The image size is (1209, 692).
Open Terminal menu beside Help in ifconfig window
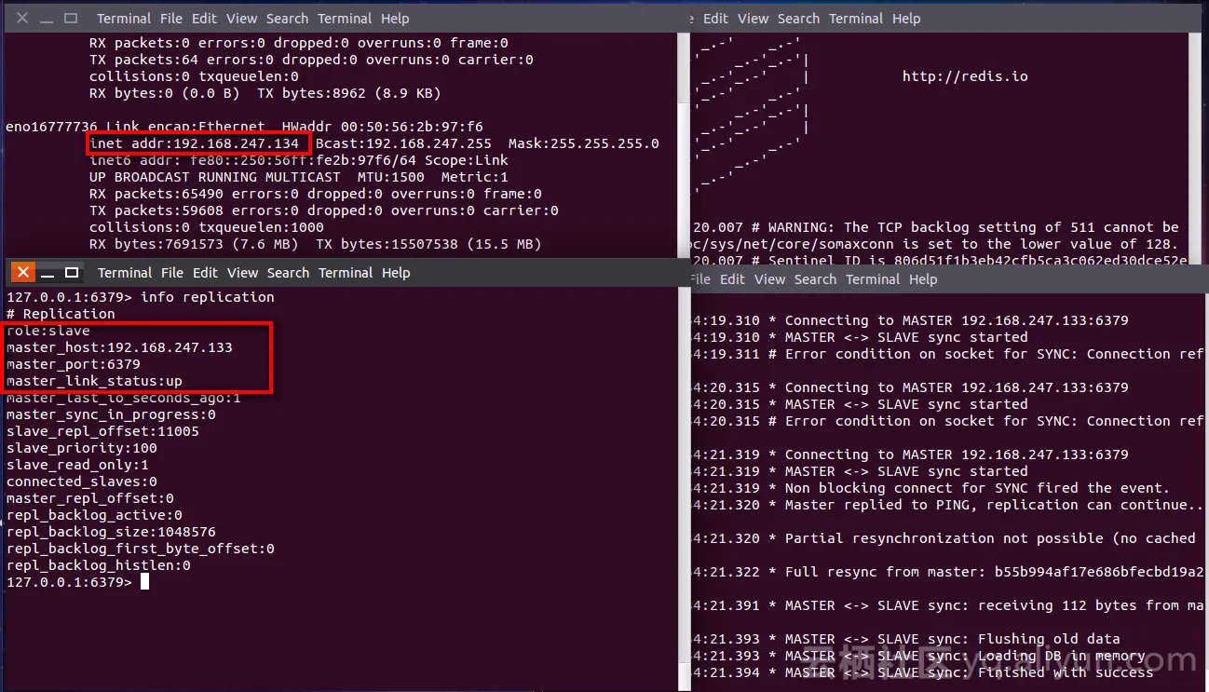345,19
